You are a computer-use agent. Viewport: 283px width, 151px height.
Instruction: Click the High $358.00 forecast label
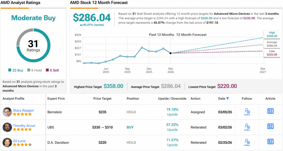(x=272, y=34)
